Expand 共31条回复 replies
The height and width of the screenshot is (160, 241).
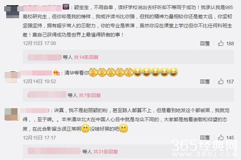105,152
